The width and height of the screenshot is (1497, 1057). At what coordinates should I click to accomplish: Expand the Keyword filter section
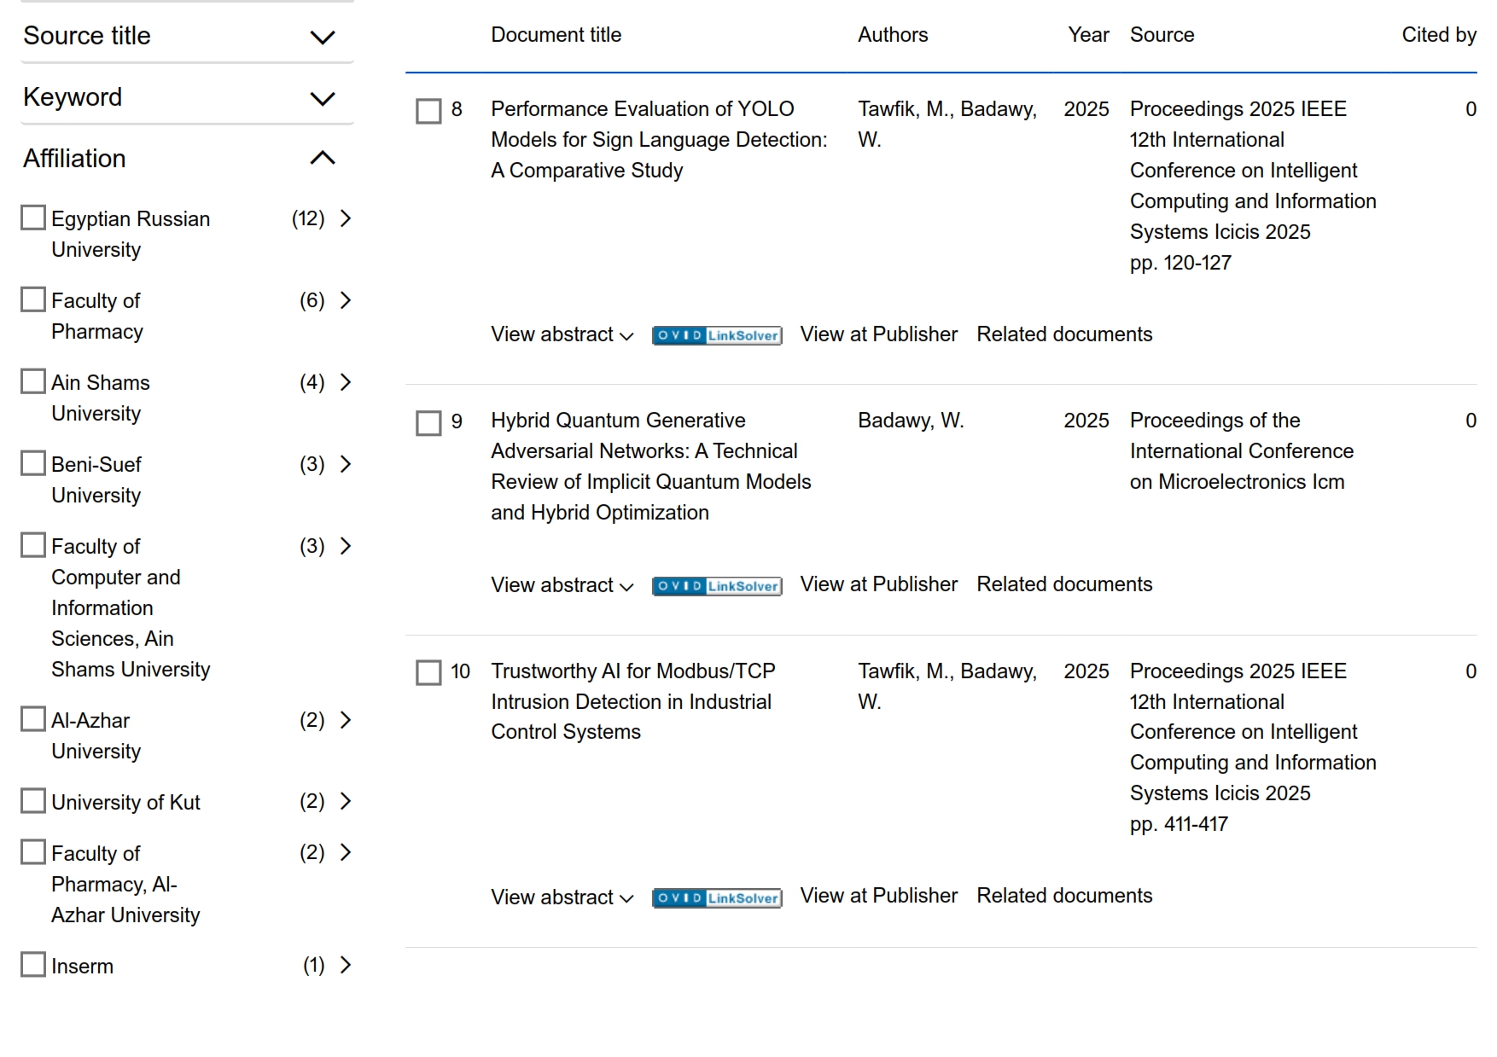pos(322,98)
